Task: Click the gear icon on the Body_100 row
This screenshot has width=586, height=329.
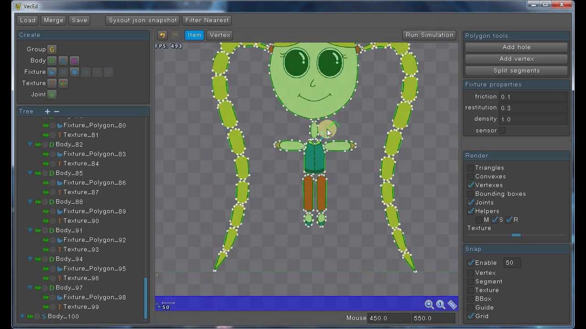Action: click(x=37, y=316)
